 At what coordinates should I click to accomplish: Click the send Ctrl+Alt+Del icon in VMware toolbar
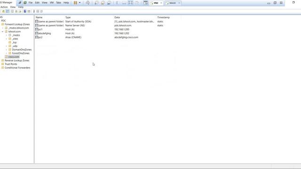click(88, 3)
